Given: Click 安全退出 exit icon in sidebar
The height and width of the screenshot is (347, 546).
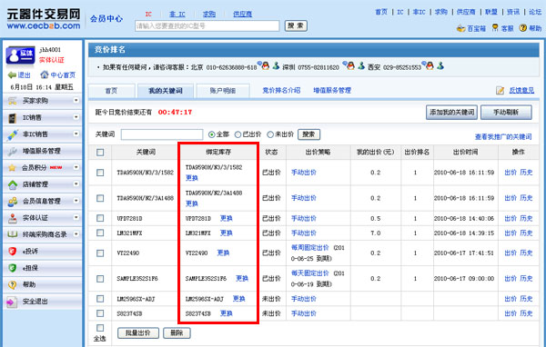Looking at the screenshot, I should tap(12, 302).
